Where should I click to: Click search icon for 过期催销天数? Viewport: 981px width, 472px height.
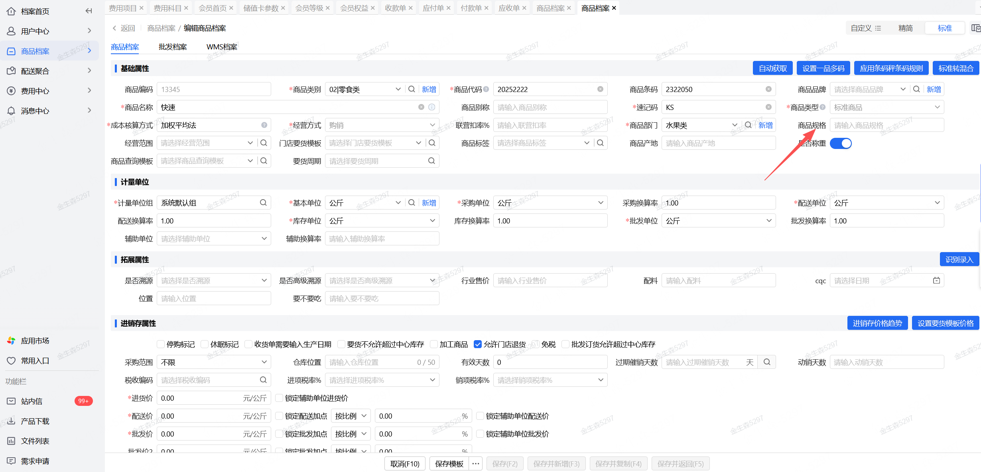point(767,362)
